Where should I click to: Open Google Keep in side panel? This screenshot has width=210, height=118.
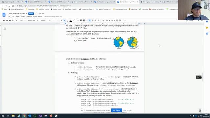(x=207, y=28)
